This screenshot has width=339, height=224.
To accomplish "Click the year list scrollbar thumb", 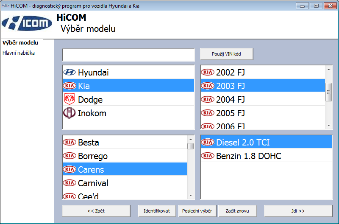I will click(x=329, y=92).
